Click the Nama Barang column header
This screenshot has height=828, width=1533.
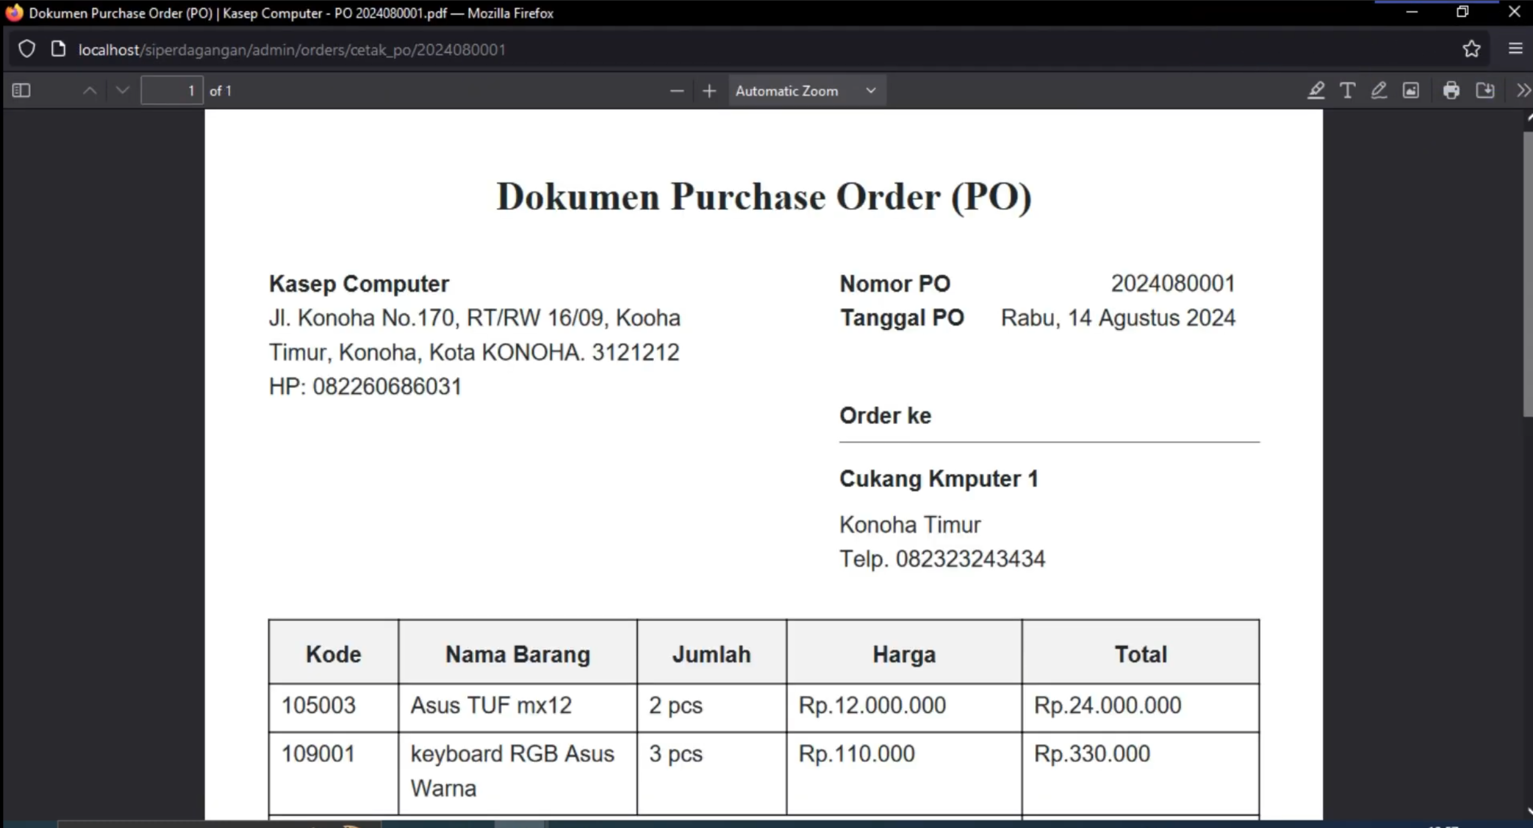coord(518,653)
